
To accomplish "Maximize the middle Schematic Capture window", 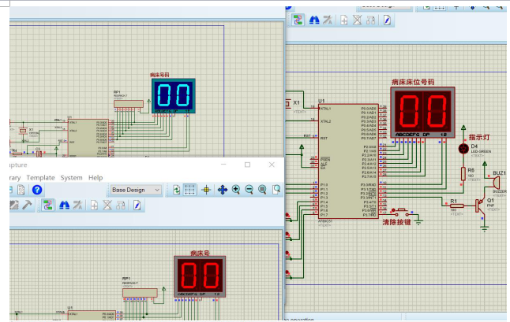I will pos(248,165).
